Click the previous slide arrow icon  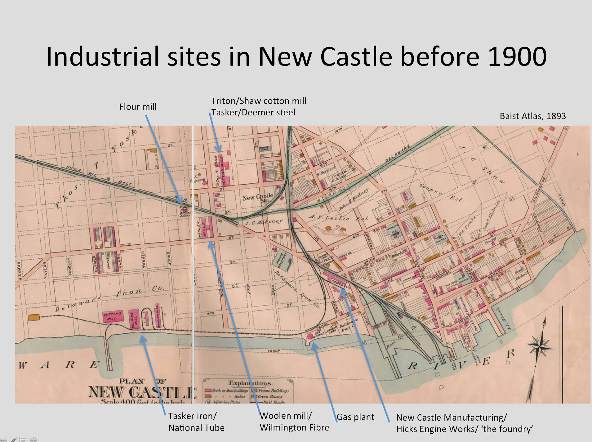point(3,439)
